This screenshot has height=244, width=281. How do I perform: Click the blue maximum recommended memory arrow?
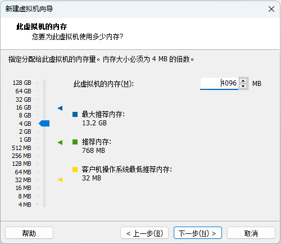tap(60, 108)
